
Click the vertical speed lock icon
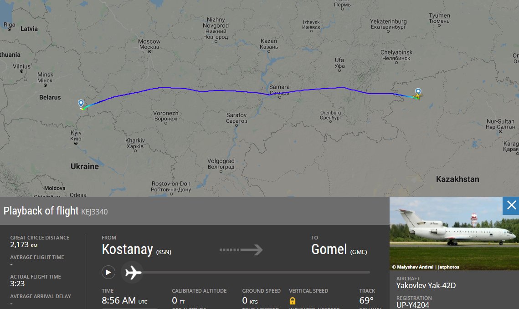tap(292, 301)
